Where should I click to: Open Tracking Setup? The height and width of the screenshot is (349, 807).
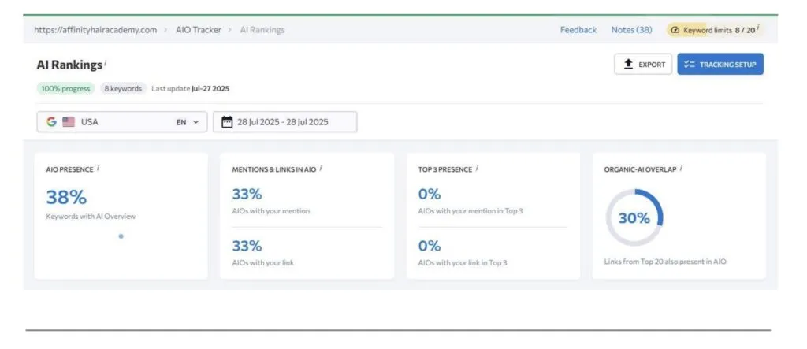720,65
